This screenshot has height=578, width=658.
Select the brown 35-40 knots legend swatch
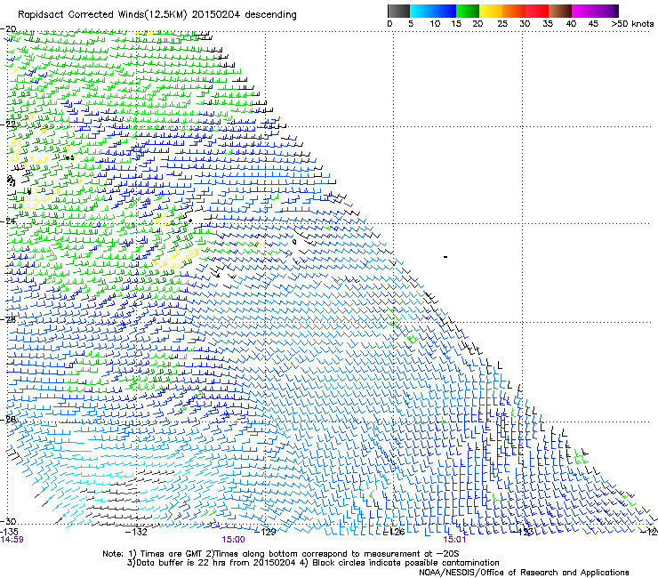click(x=560, y=11)
